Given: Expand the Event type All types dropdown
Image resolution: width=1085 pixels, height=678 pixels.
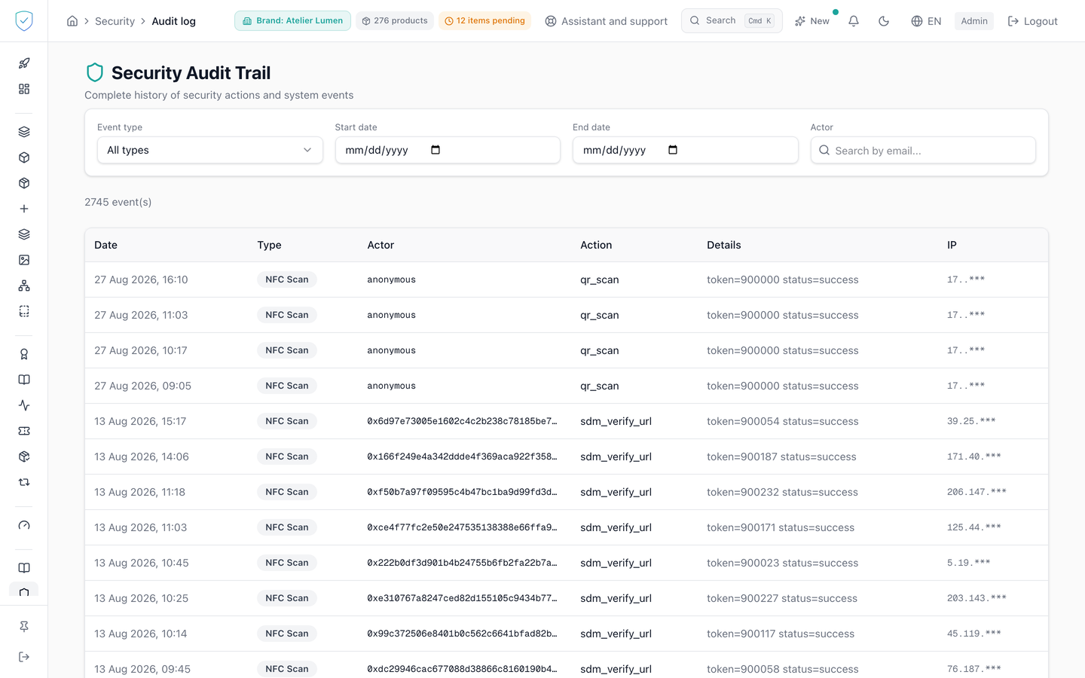Looking at the screenshot, I should 210,150.
